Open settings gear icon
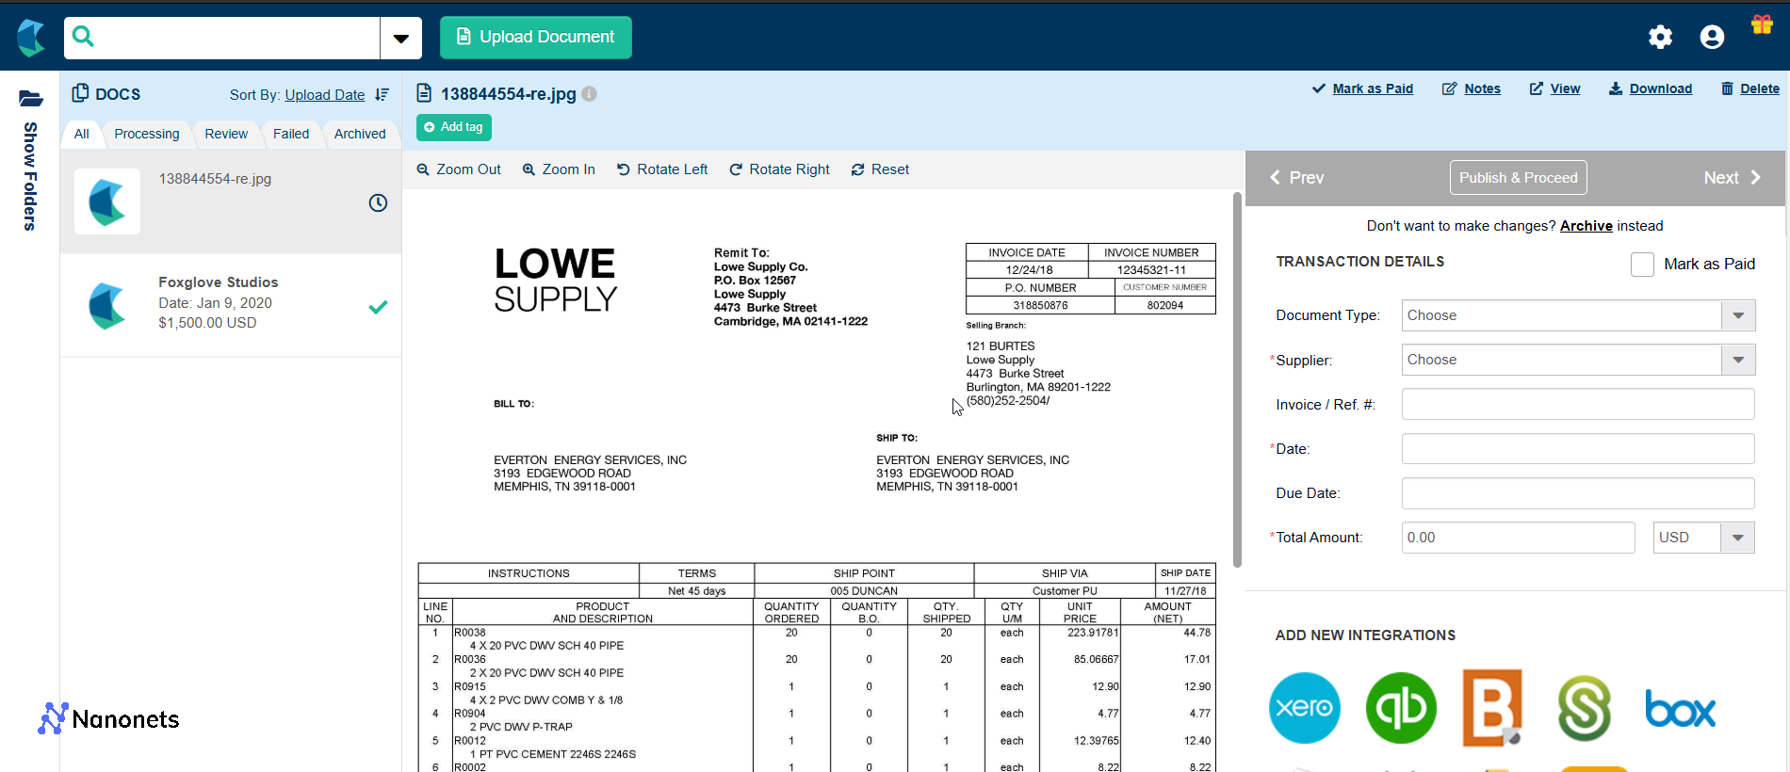The height and width of the screenshot is (772, 1790). (1660, 37)
